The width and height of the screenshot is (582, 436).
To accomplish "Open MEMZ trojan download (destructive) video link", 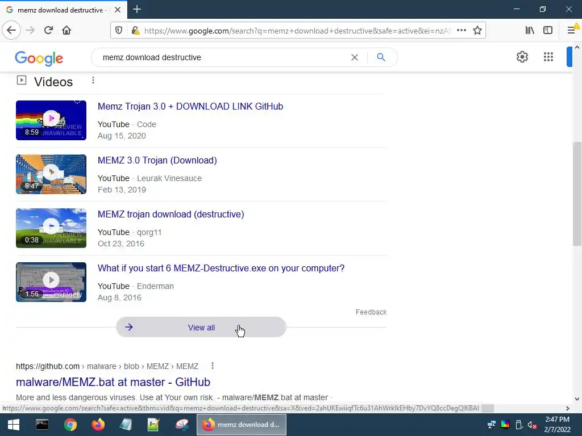I will [x=171, y=214].
